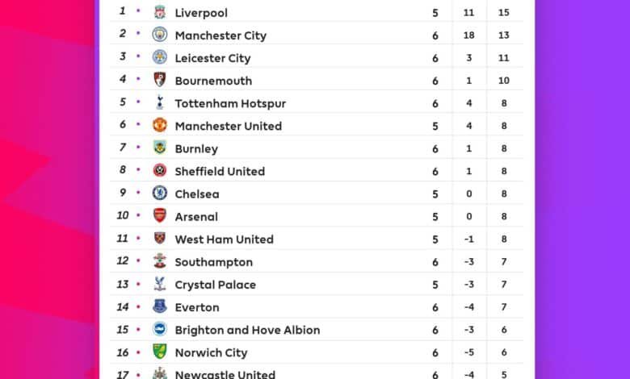Click the Burnley team name

[x=196, y=149]
